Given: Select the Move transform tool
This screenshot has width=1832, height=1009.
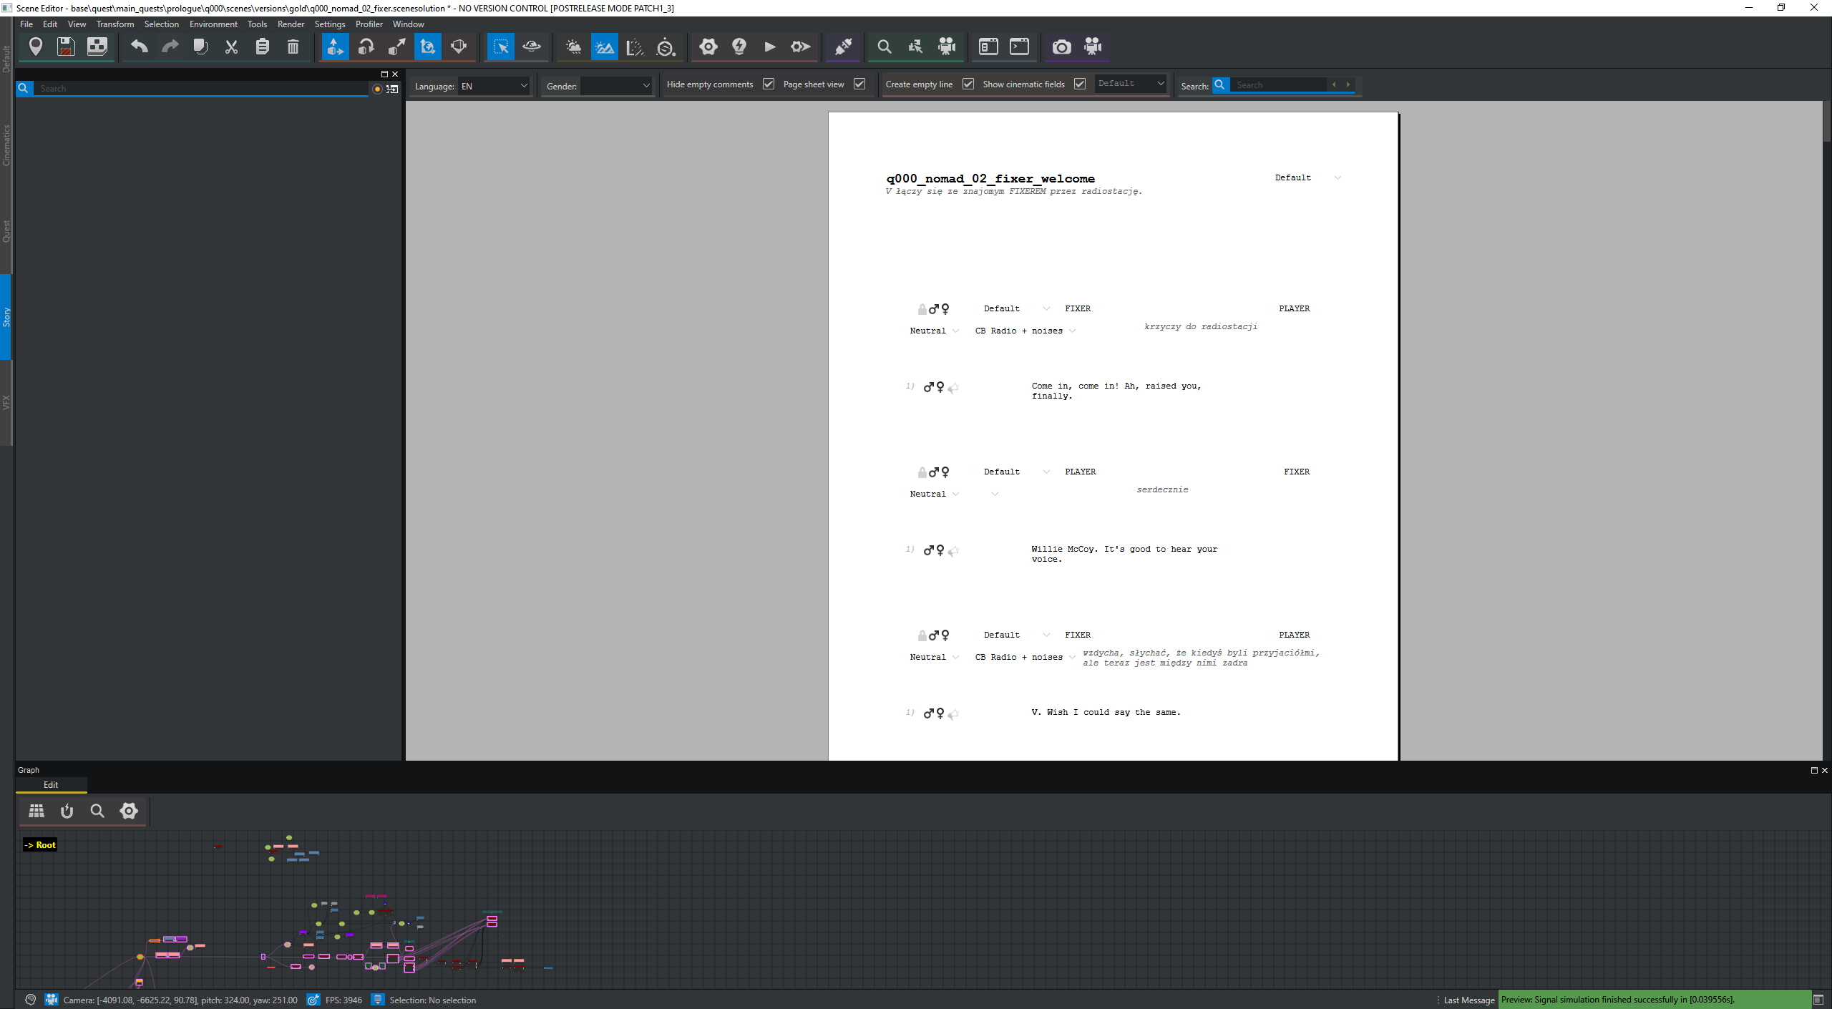Looking at the screenshot, I should point(335,47).
